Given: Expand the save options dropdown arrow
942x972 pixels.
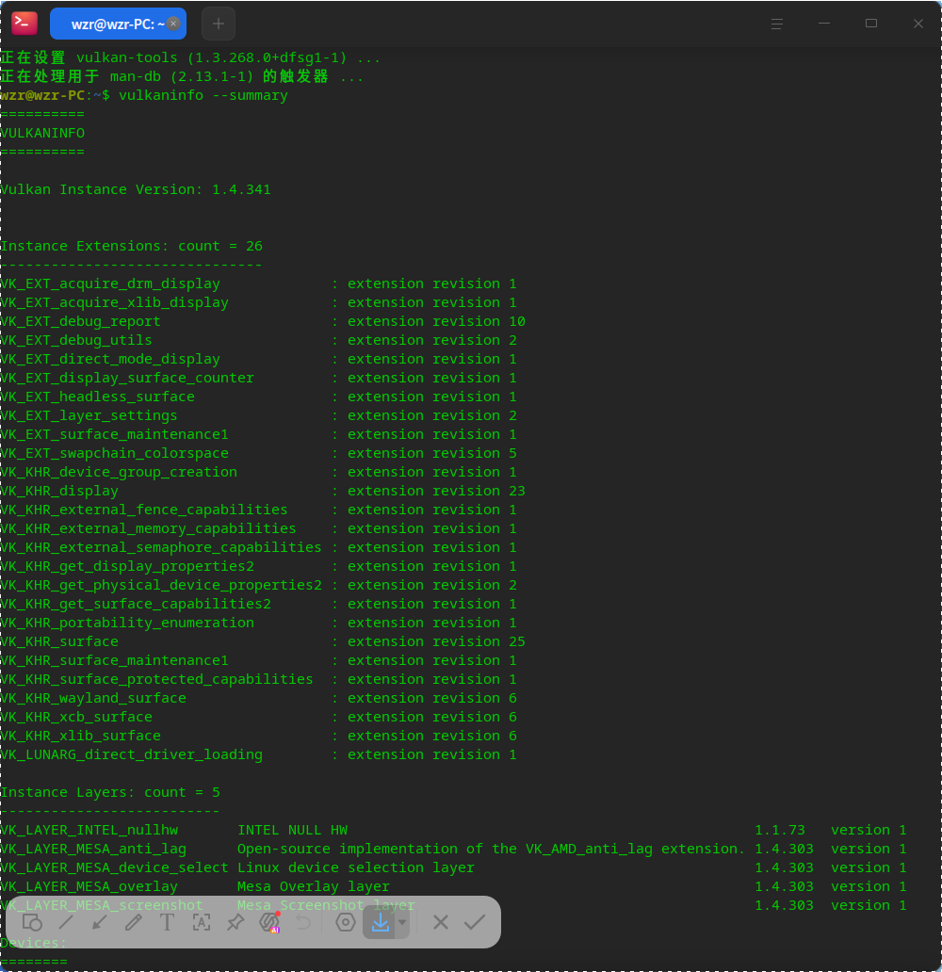Looking at the screenshot, I should 402,922.
